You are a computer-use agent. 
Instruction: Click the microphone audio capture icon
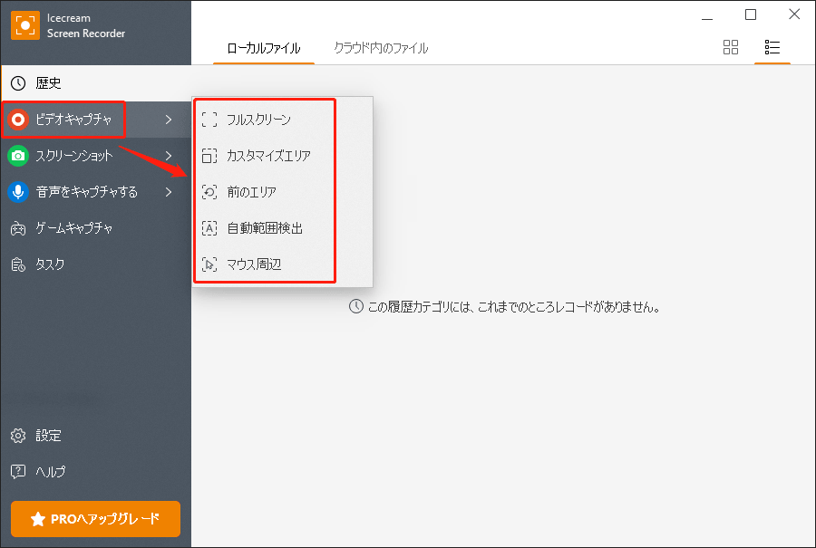point(18,192)
